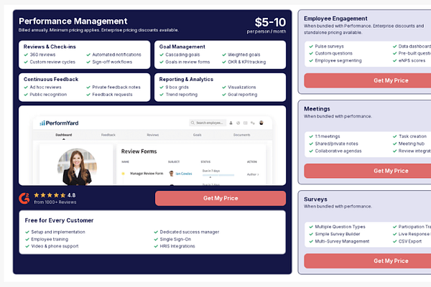Screen dimensions: 431x287
Task: Click the Video & phone support text
Action: [55, 246]
